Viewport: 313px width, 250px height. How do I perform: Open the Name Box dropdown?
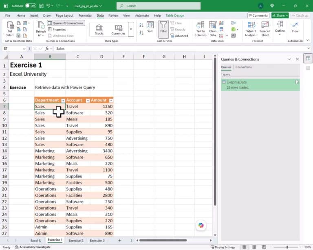click(x=24, y=48)
